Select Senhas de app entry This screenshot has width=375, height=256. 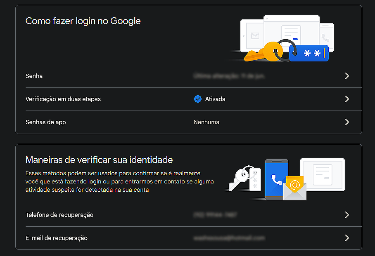click(x=46, y=122)
